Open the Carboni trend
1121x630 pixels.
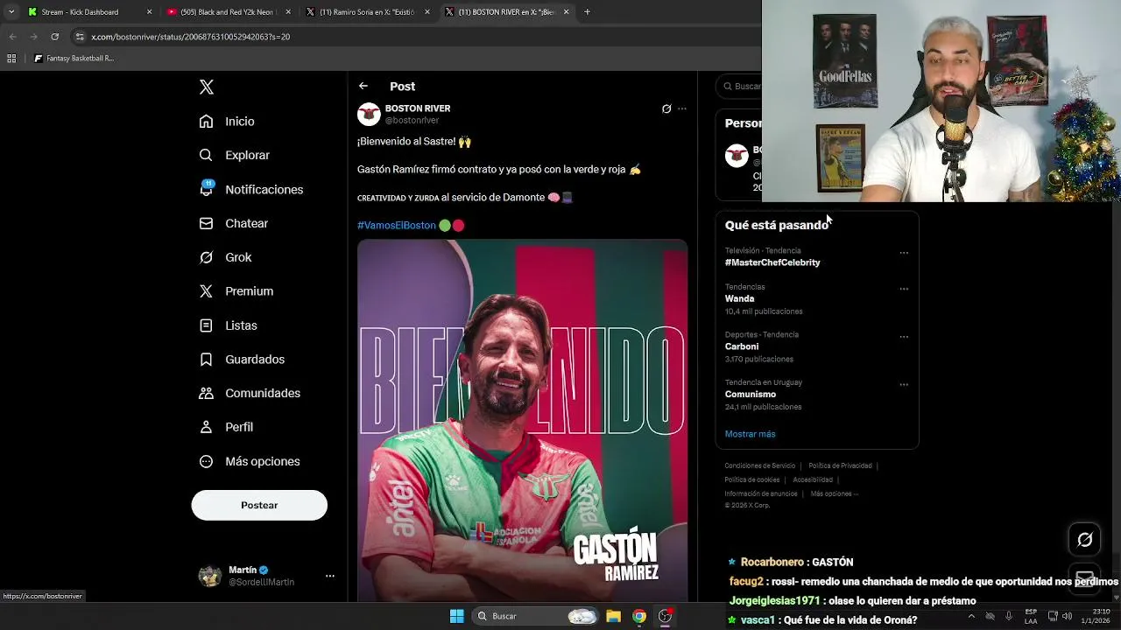(742, 346)
